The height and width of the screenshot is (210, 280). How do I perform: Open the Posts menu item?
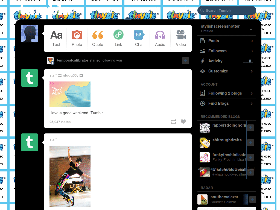click(227, 41)
